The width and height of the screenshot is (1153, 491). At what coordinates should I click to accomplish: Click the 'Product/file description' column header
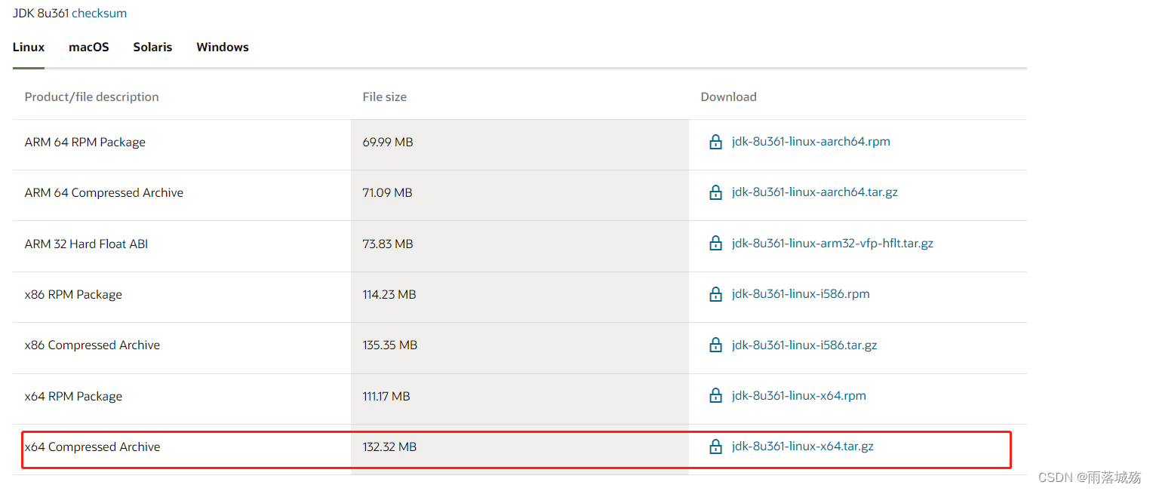tap(92, 97)
